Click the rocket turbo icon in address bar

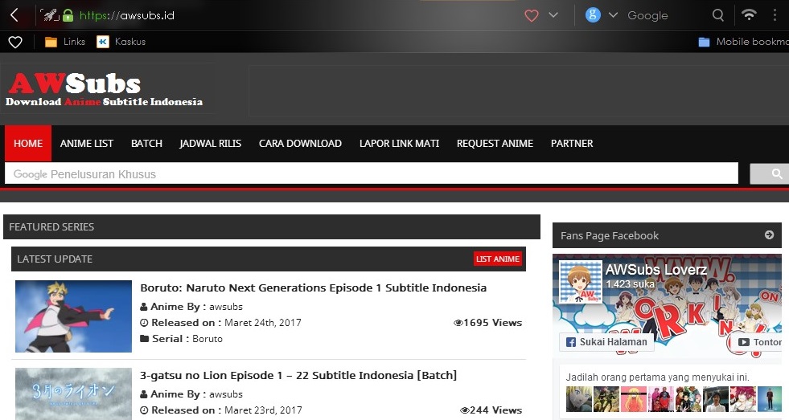point(50,15)
